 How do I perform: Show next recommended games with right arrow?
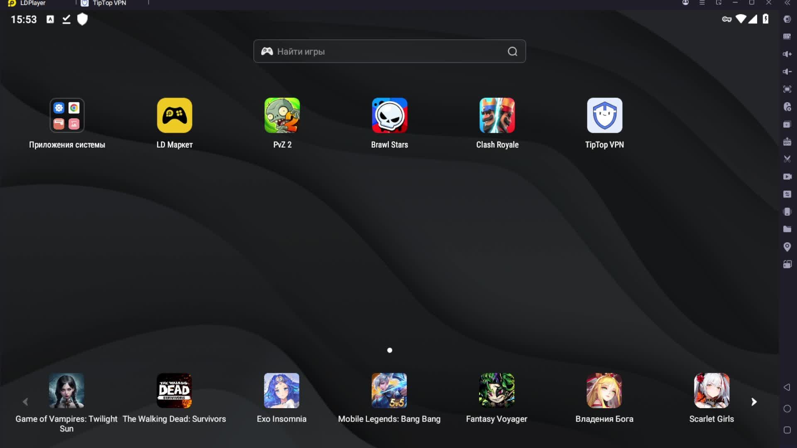coord(754,402)
